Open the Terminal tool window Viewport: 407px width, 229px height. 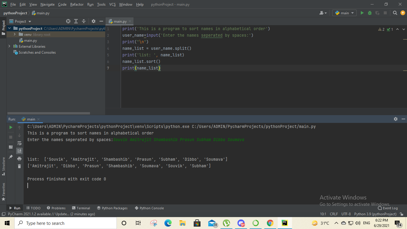(x=81, y=208)
